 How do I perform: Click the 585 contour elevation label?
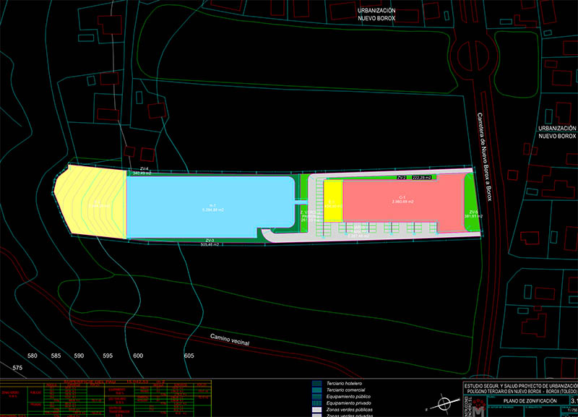pyautogui.click(x=56, y=356)
